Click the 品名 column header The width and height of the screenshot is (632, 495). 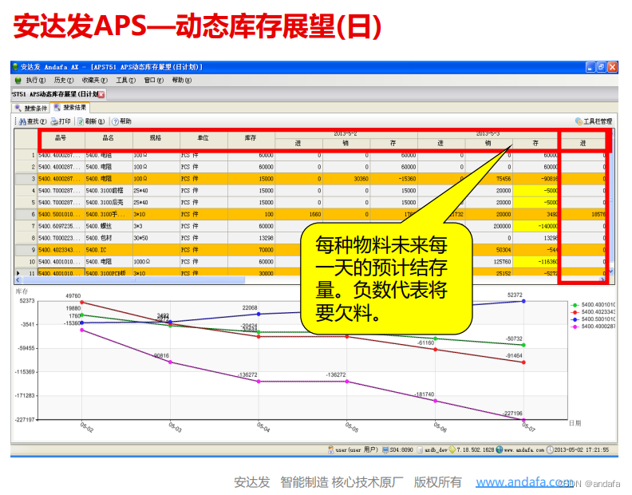click(x=109, y=138)
